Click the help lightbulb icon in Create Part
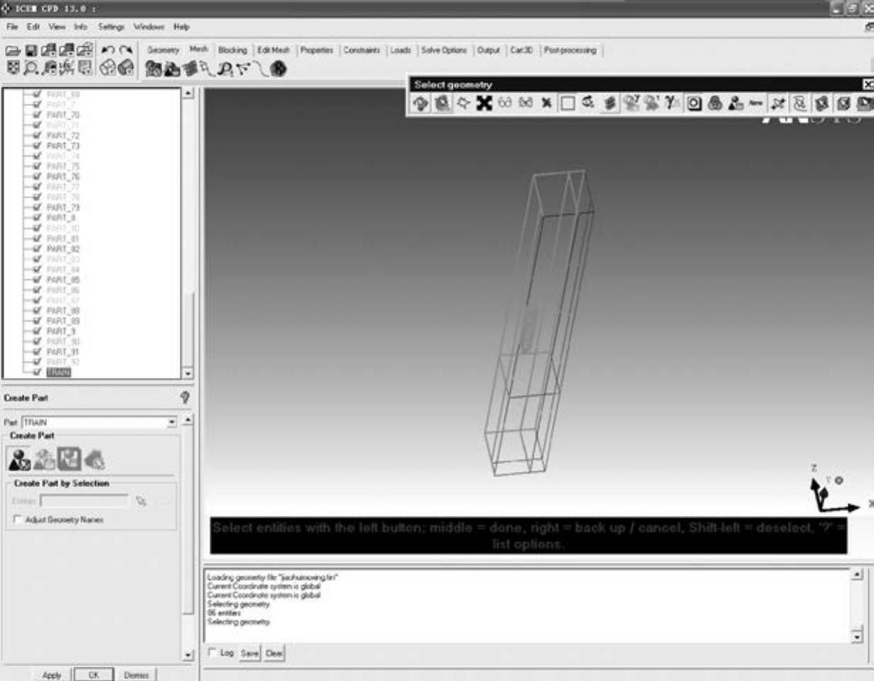The width and height of the screenshot is (874, 681). (x=185, y=398)
